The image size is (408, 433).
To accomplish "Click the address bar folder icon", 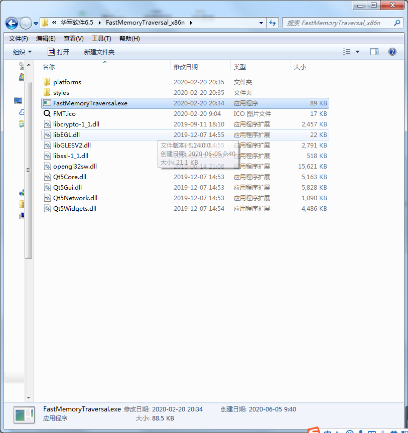I will point(45,23).
